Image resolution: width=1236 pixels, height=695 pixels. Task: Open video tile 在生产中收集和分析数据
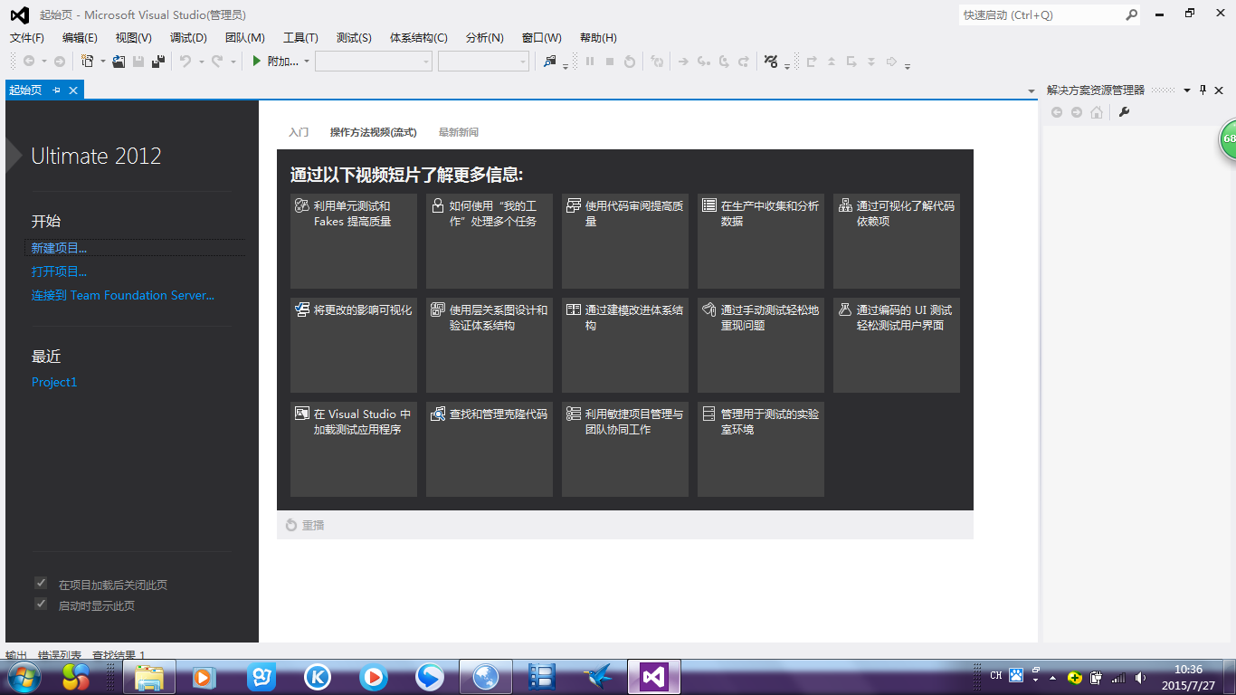761,241
